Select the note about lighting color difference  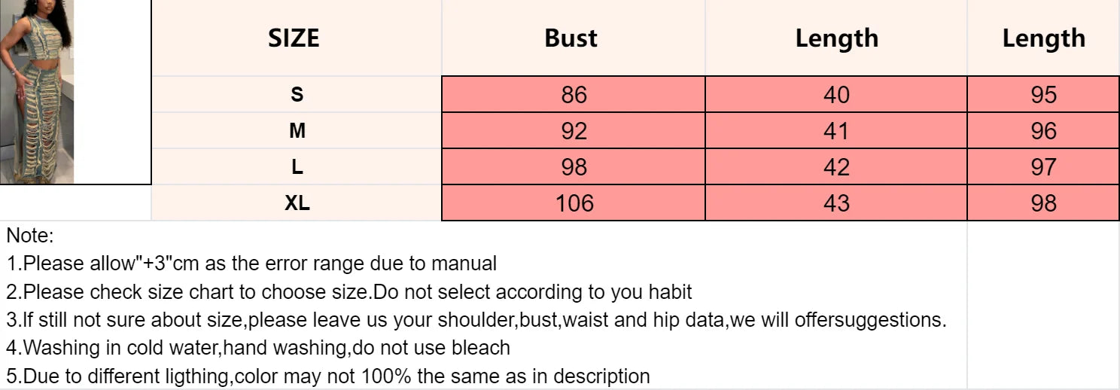328,376
